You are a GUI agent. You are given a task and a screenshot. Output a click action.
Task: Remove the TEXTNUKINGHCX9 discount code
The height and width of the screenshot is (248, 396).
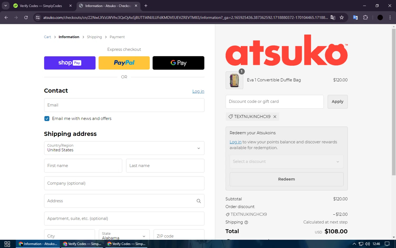point(275,117)
